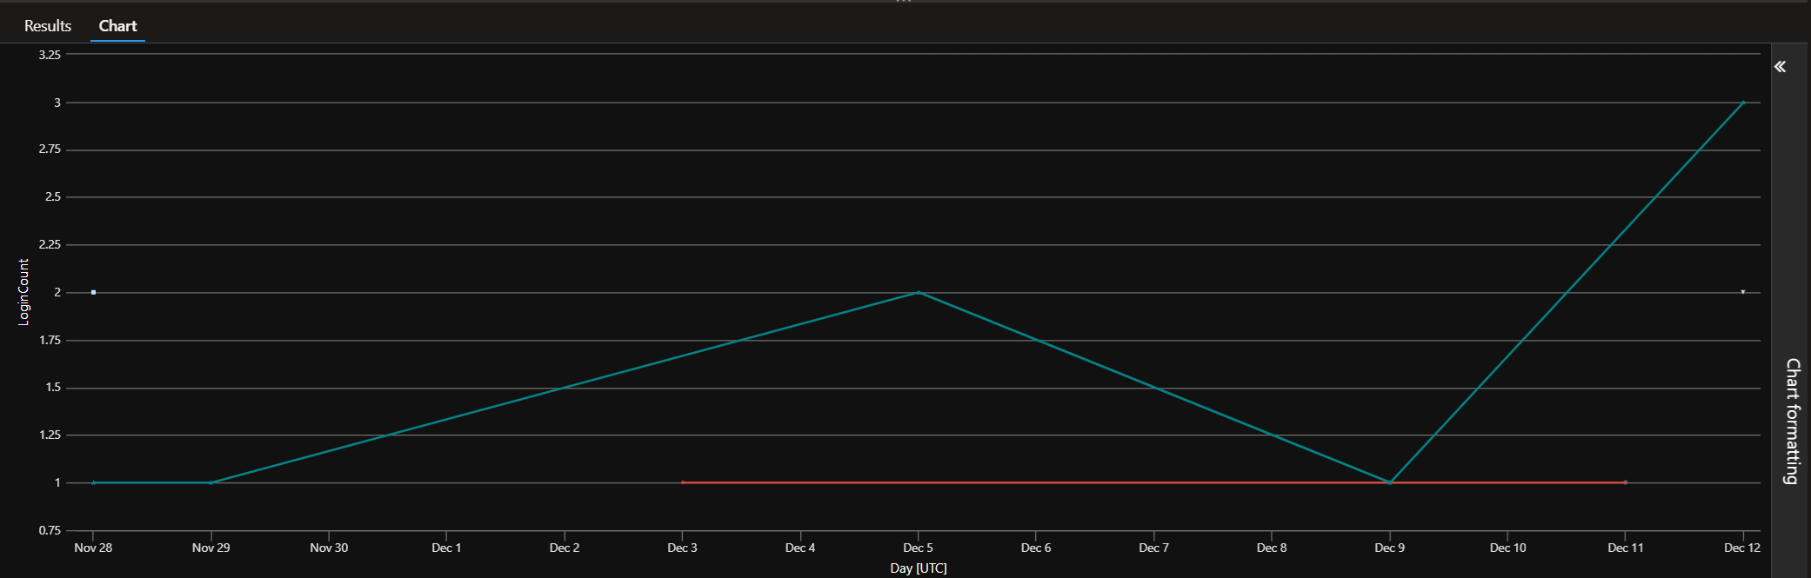Image resolution: width=1811 pixels, height=578 pixels.
Task: Select teal line's highest point at Dec 12
Action: click(1742, 103)
